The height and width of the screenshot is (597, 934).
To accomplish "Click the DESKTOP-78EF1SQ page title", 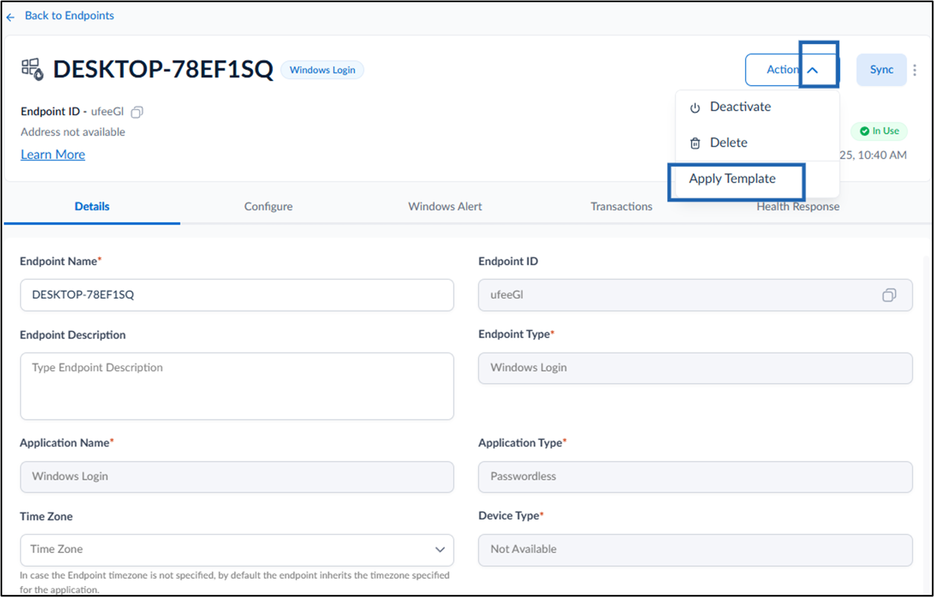I will (163, 70).
